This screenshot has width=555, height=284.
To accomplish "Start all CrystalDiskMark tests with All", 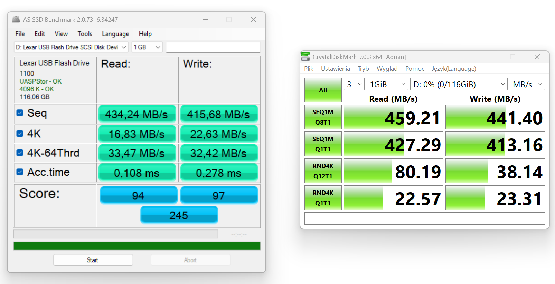I will pyautogui.click(x=323, y=90).
